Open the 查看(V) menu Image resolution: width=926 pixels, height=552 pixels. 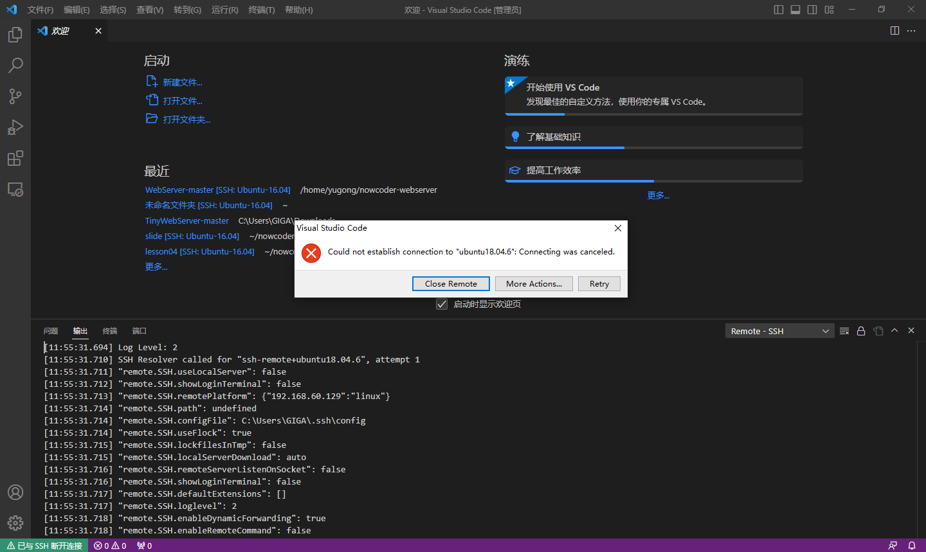pyautogui.click(x=150, y=10)
